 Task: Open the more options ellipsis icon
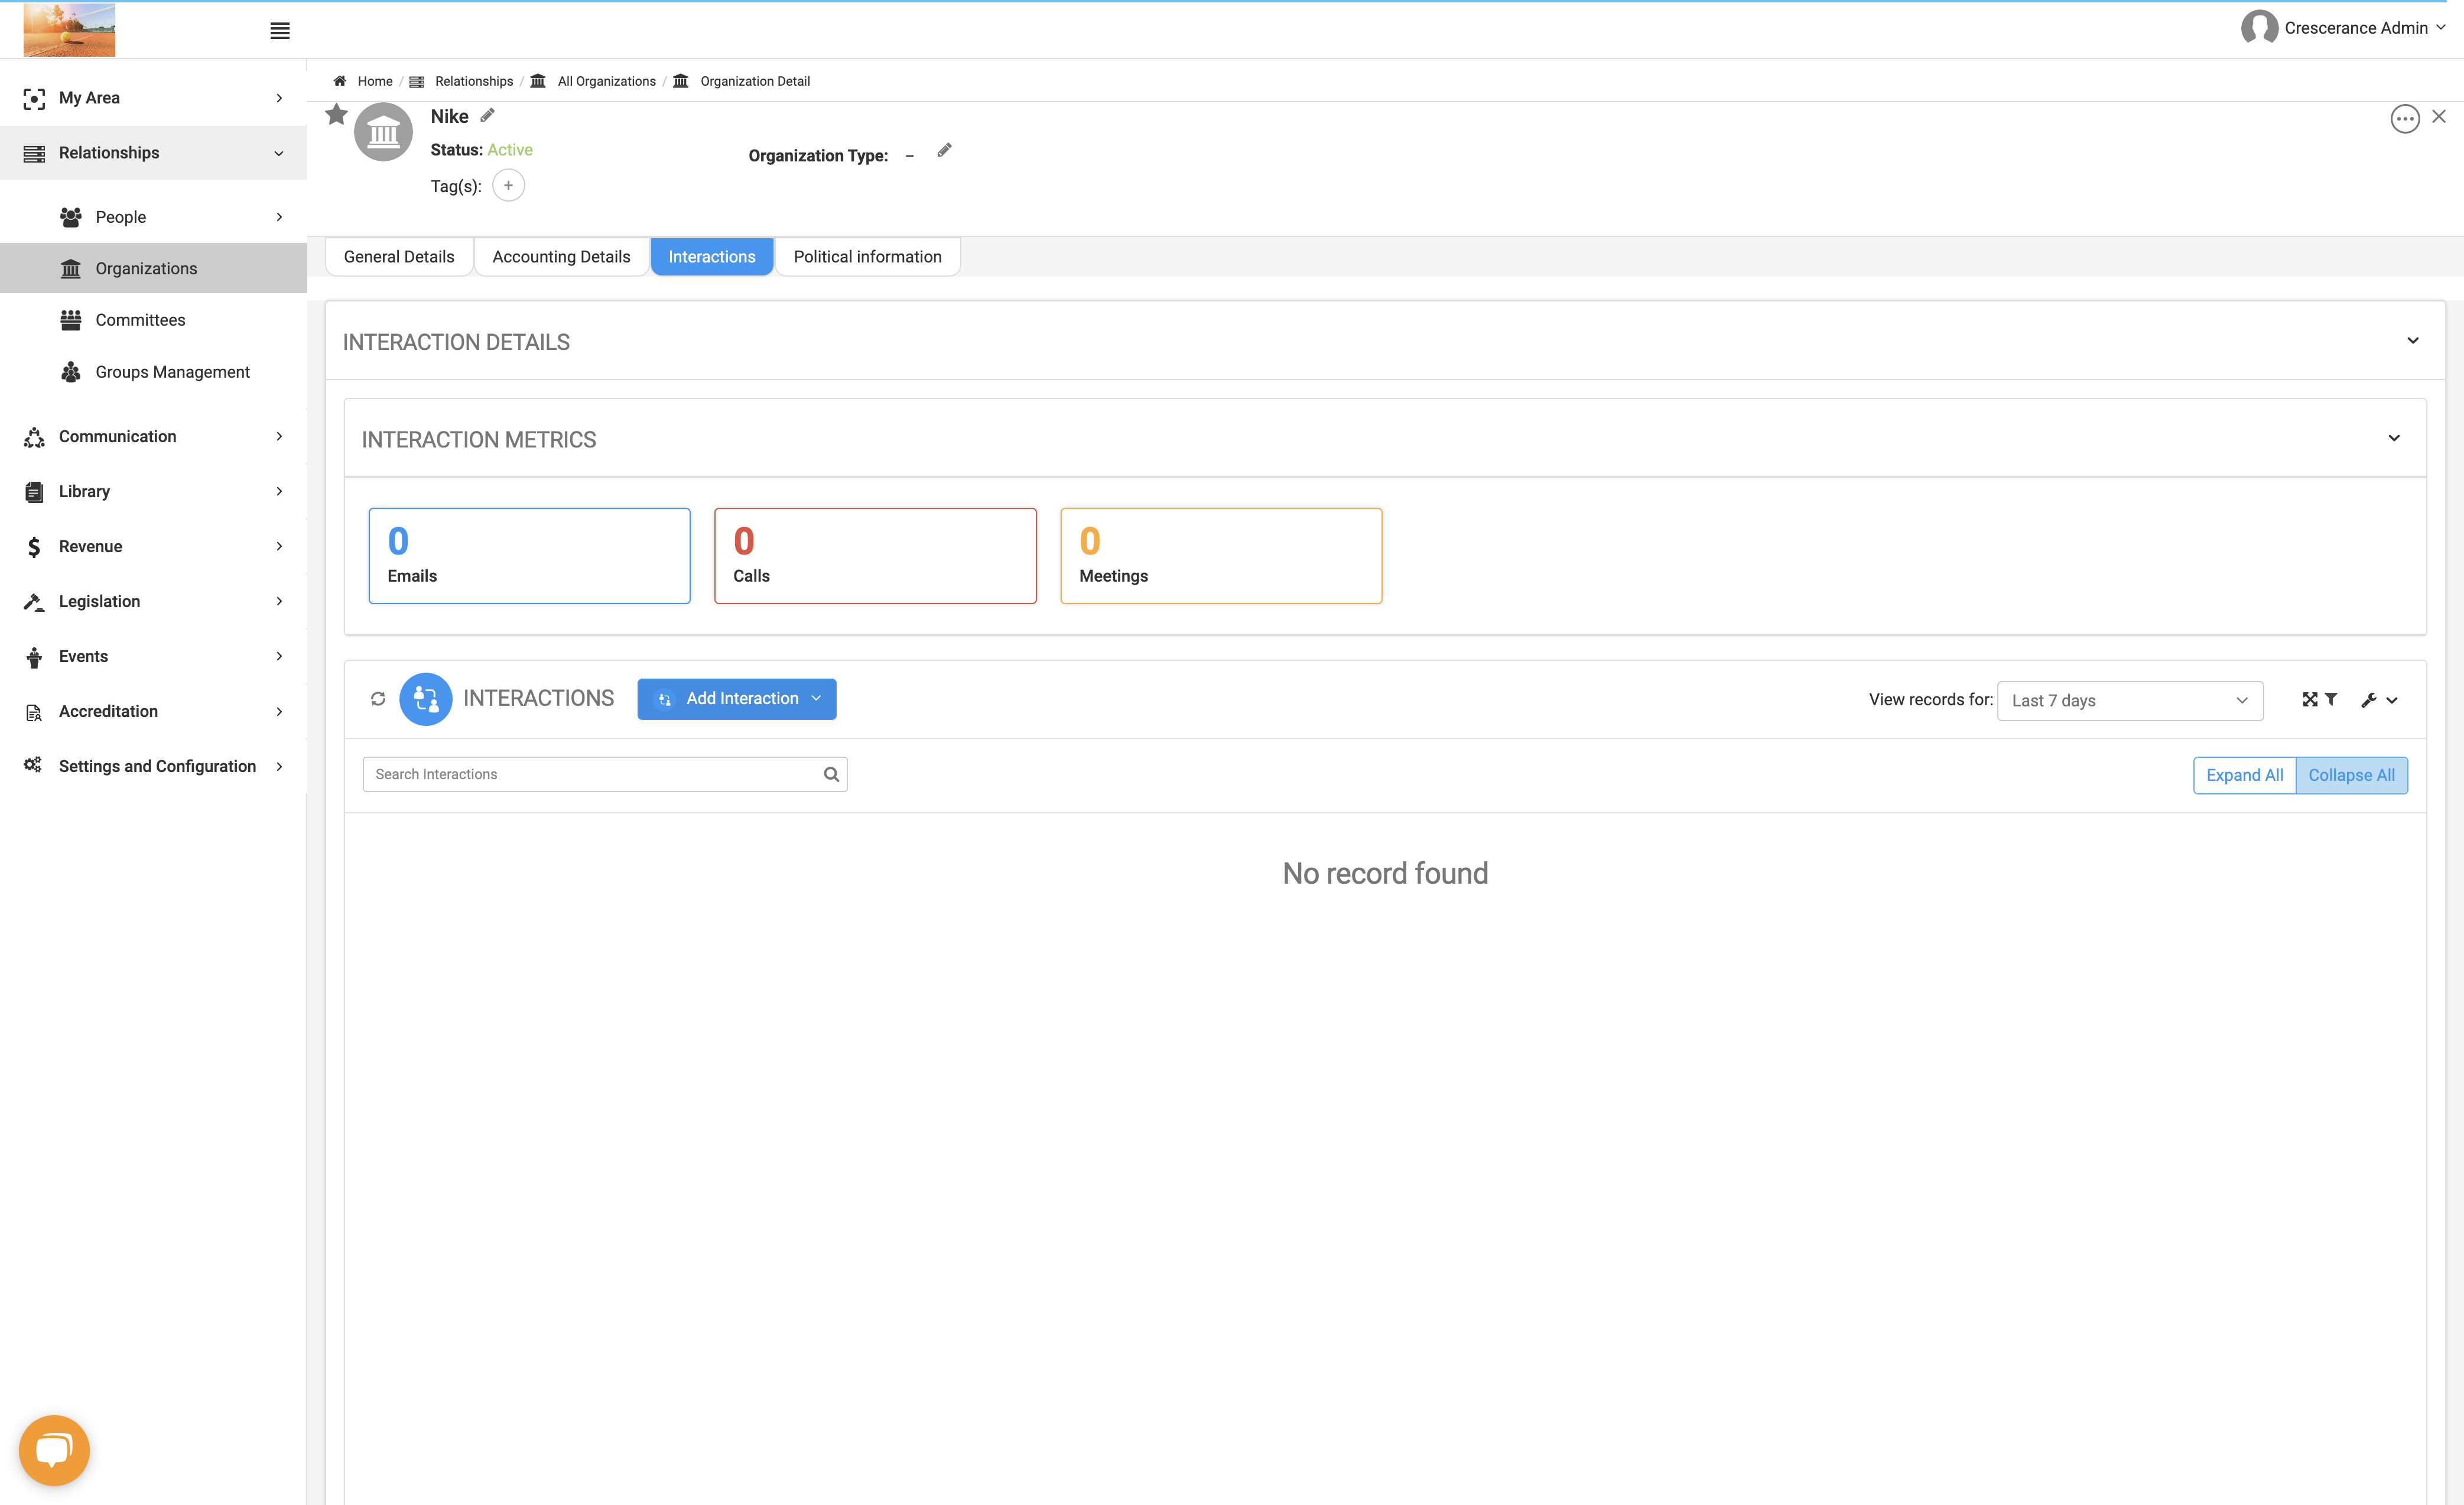click(2404, 119)
